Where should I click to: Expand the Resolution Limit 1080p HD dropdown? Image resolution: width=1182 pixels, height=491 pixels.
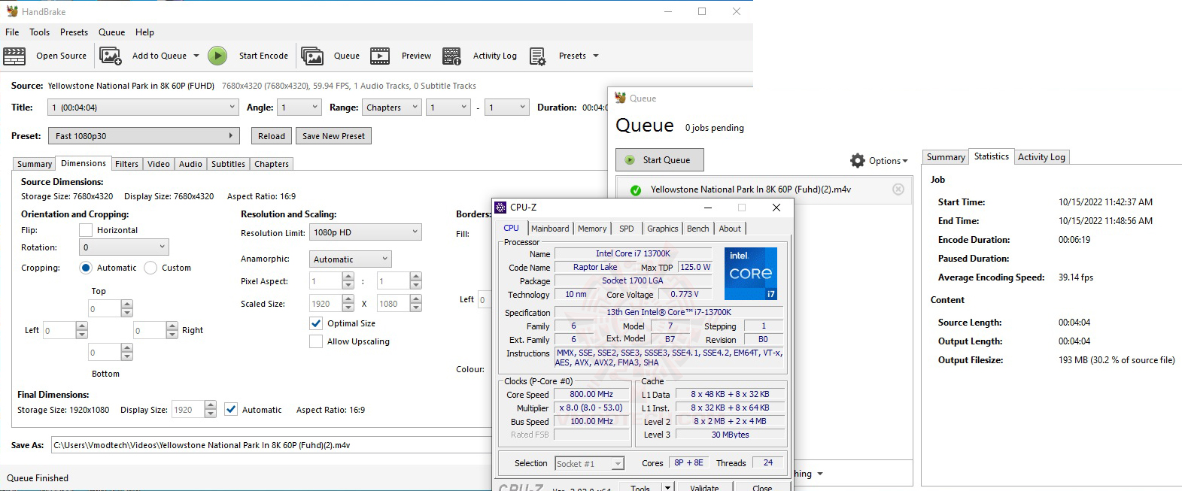click(365, 233)
